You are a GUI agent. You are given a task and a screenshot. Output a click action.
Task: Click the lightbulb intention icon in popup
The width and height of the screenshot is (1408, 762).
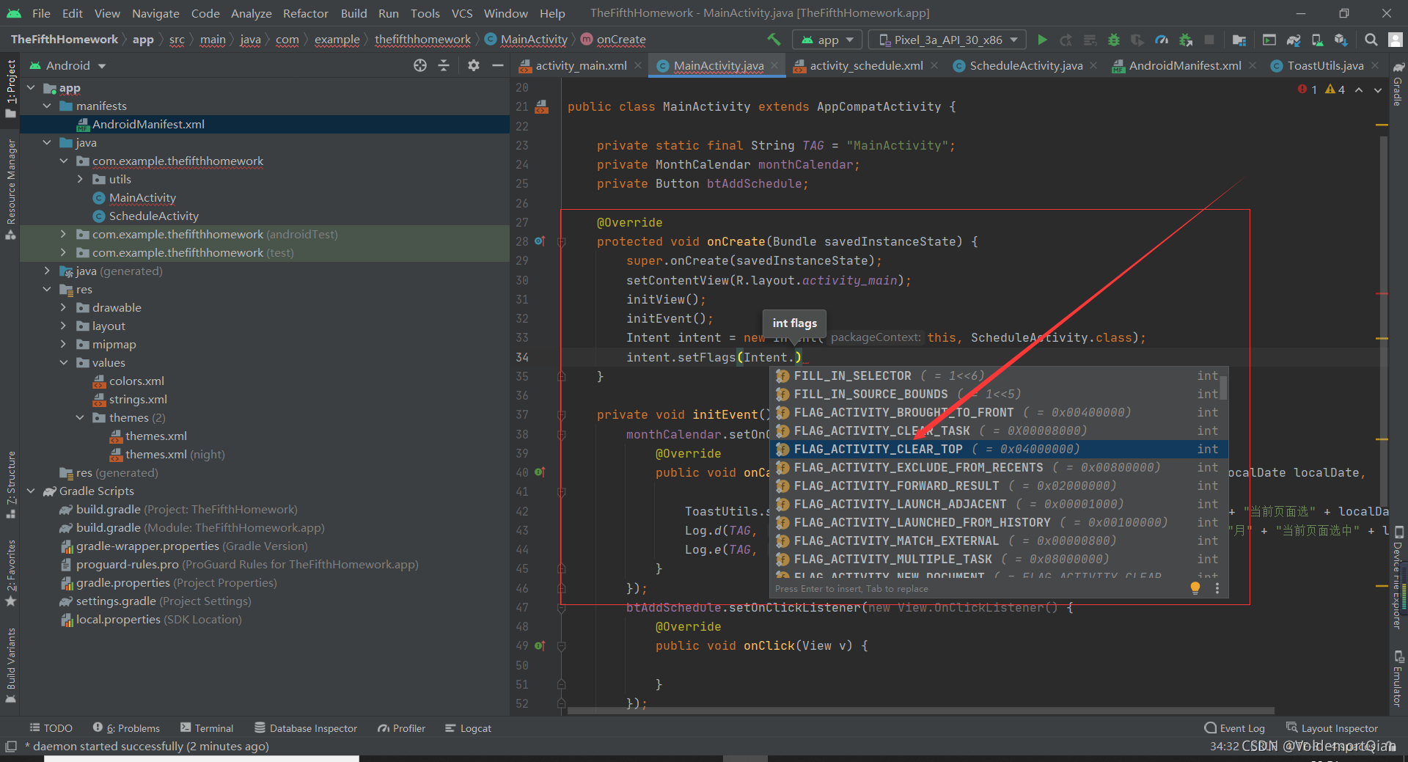[1195, 588]
